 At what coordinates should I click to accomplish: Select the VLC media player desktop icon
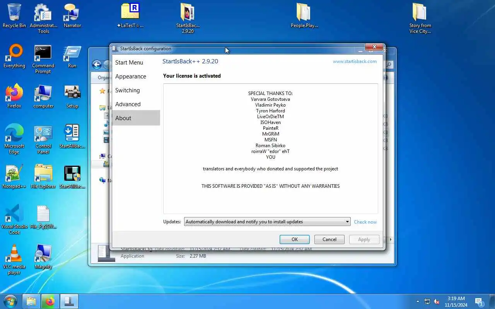click(x=14, y=259)
